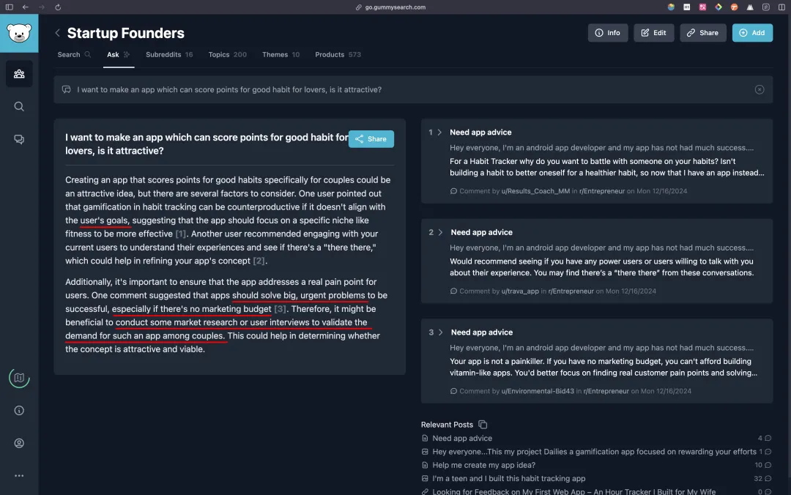Open the map guide icon in sidebar
Viewport: 791px width, 495px height.
coord(19,378)
